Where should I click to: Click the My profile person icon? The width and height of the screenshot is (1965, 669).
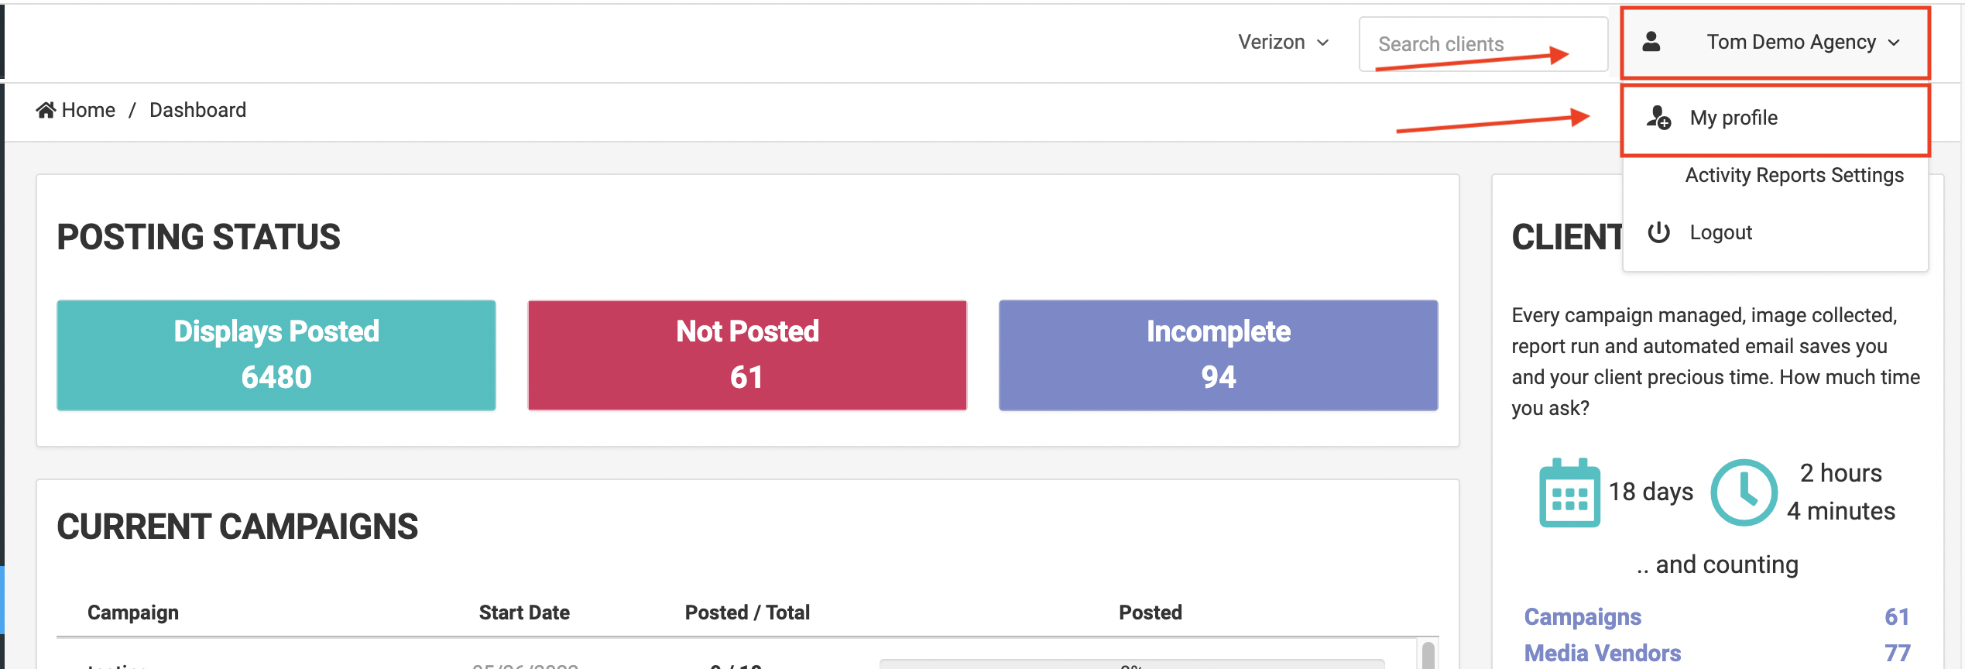(x=1658, y=118)
